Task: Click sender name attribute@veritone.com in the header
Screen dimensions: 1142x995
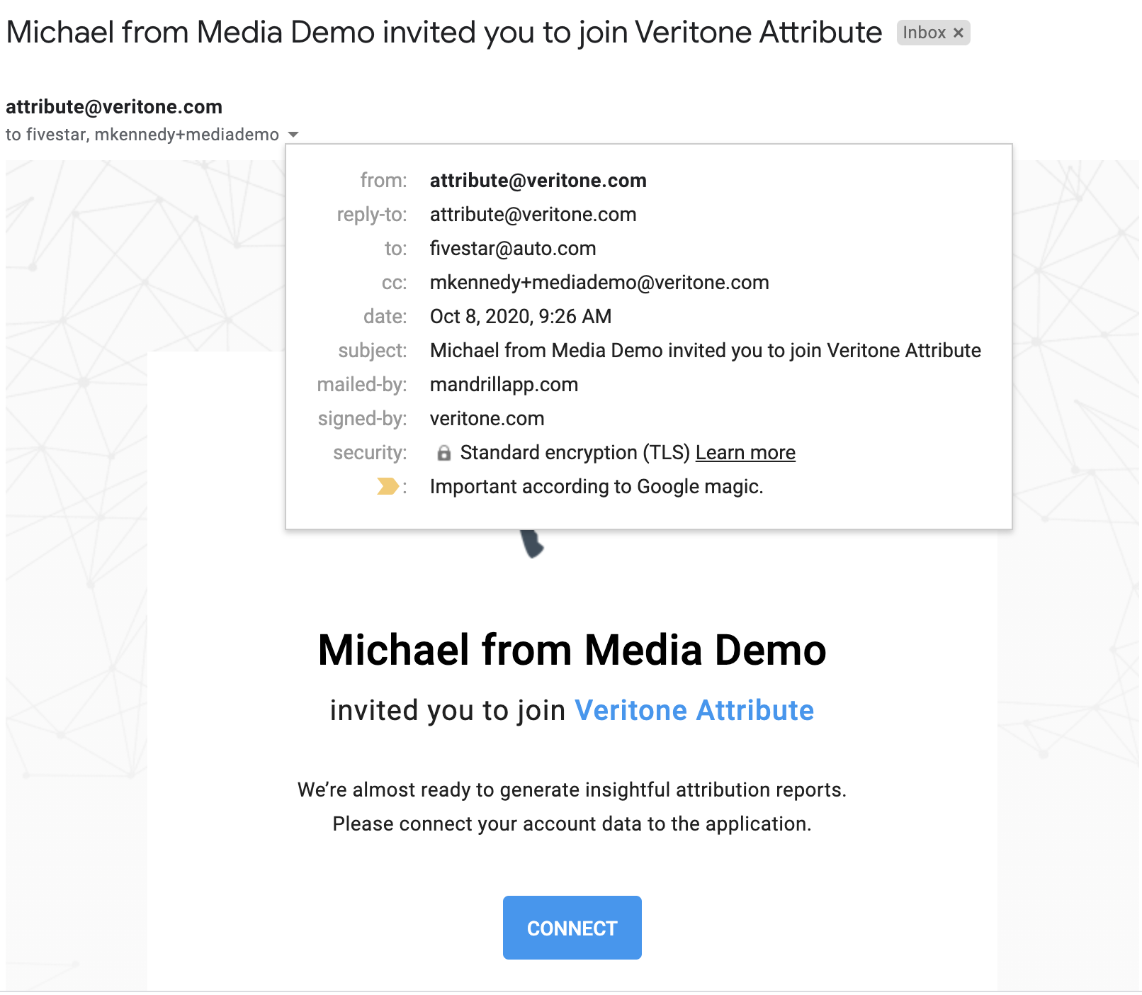Action: click(114, 107)
